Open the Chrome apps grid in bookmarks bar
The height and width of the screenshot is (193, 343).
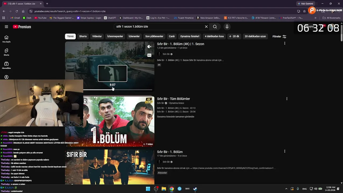3,18
